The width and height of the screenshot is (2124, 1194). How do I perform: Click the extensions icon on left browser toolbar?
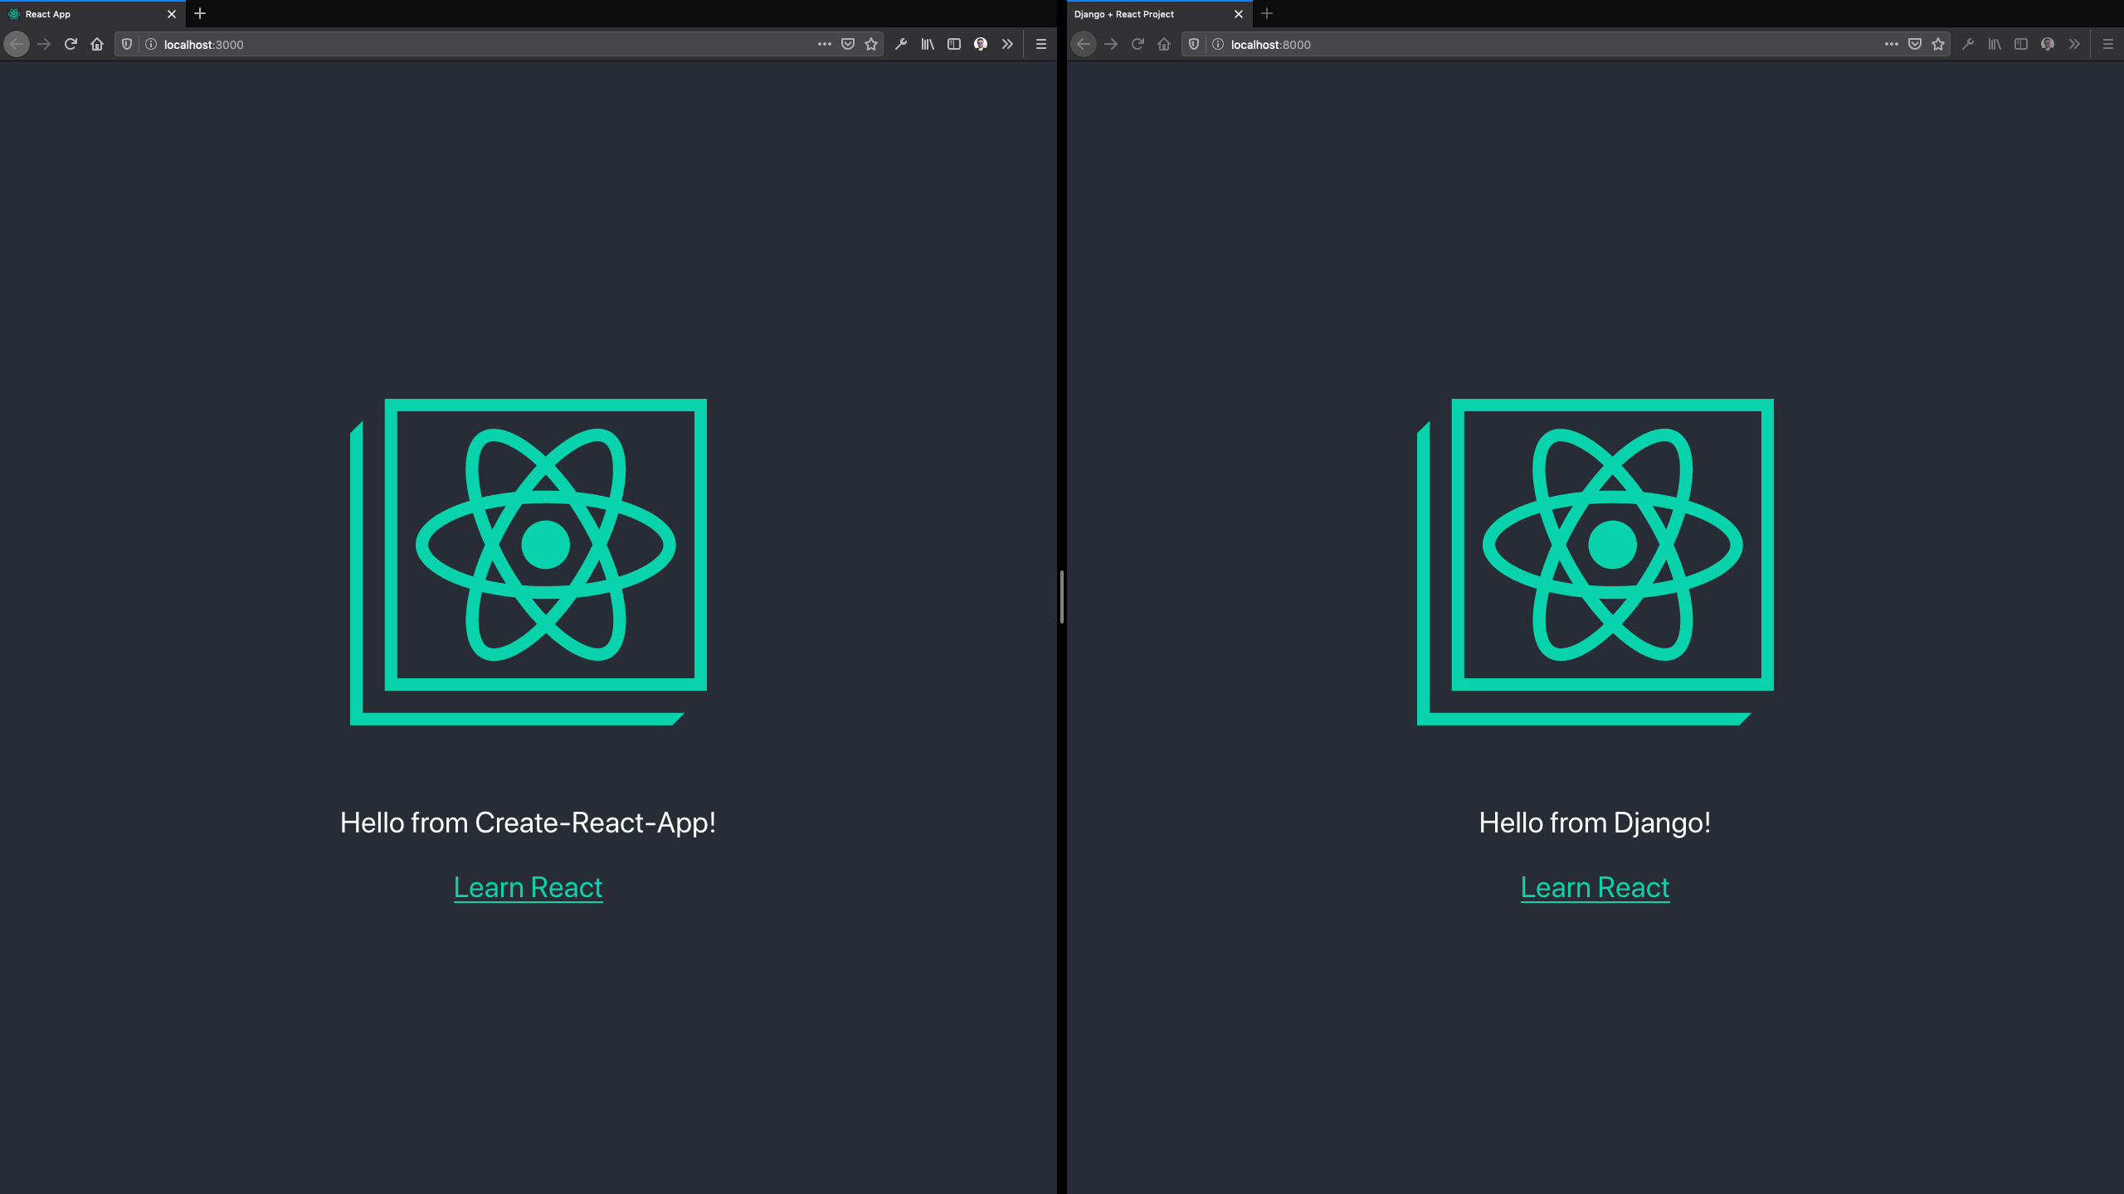coord(1006,44)
